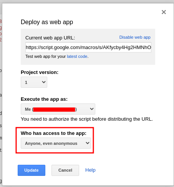The width and height of the screenshot is (174, 187).
Task: Click the Execute the app as label
Action: 44,99
